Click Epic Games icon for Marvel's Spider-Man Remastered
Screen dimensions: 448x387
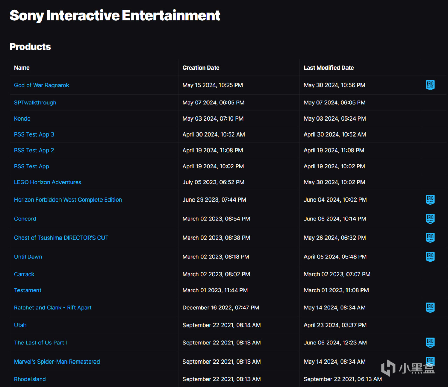pyautogui.click(x=430, y=362)
